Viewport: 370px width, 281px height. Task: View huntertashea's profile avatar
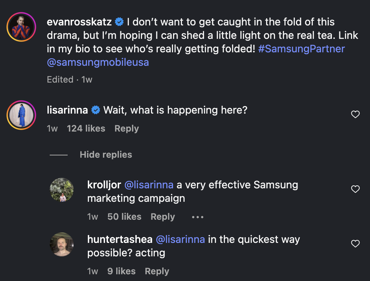click(x=62, y=244)
